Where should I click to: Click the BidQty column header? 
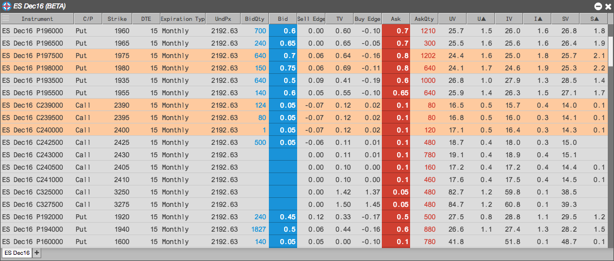255,19
